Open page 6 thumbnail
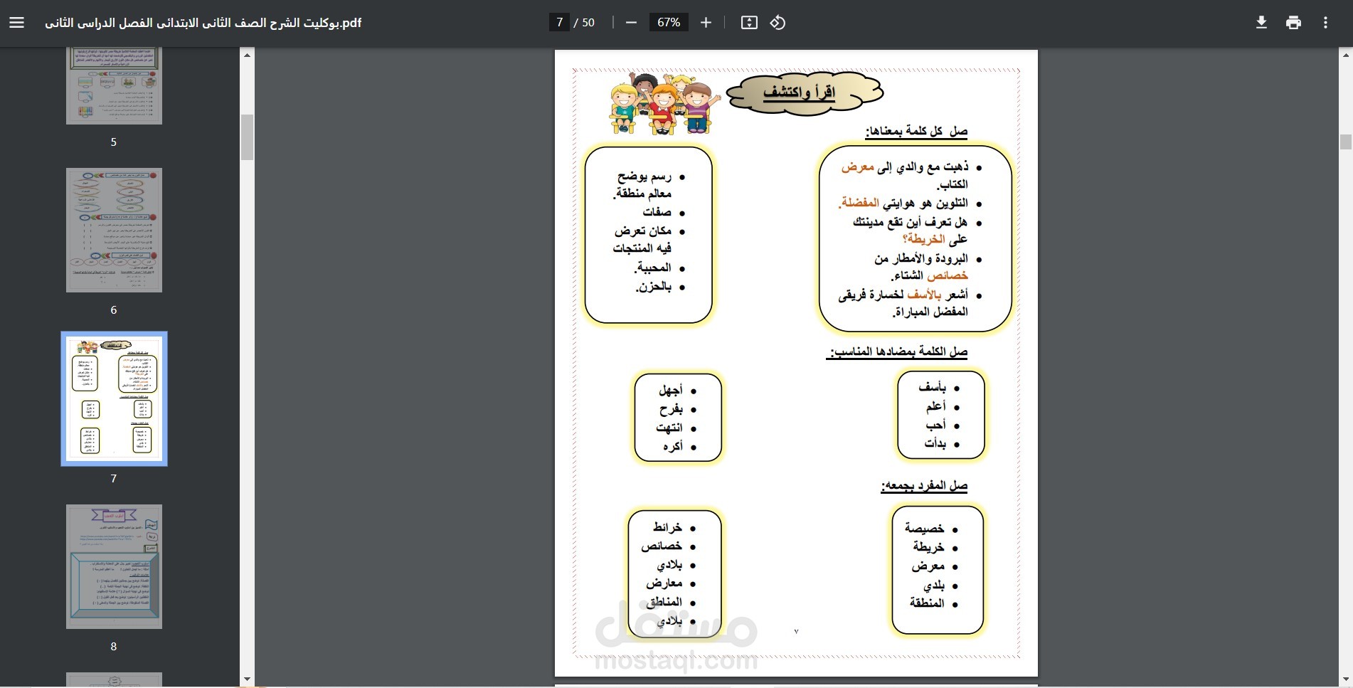1353x688 pixels. (114, 231)
